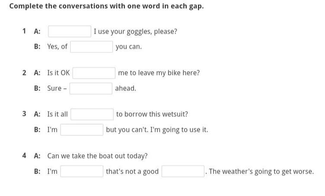Click question number 1
The height and width of the screenshot is (196, 325).
pyautogui.click(x=24, y=31)
